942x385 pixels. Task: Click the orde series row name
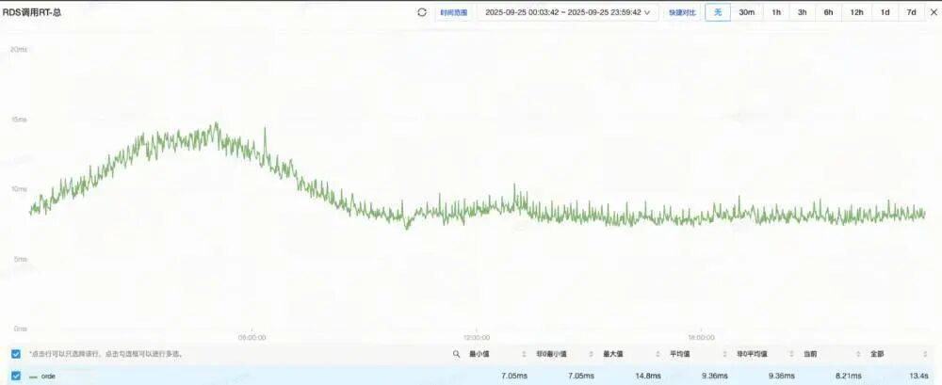49,376
